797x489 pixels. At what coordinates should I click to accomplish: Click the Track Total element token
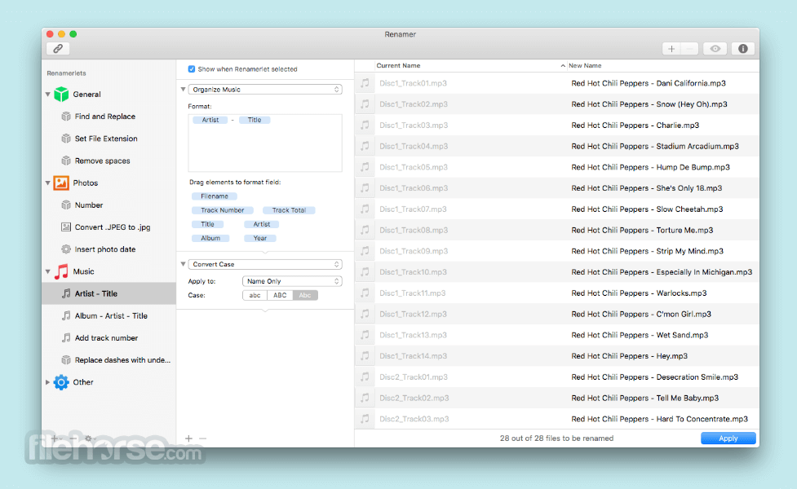tap(289, 210)
